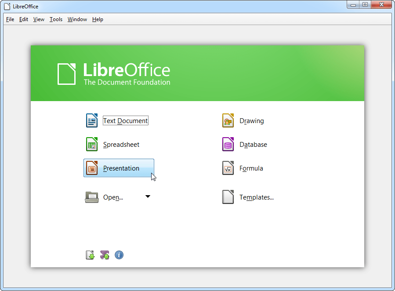Click the LibreOffice icon in title bar
Viewport: 395px width, 291px height.
6,6
